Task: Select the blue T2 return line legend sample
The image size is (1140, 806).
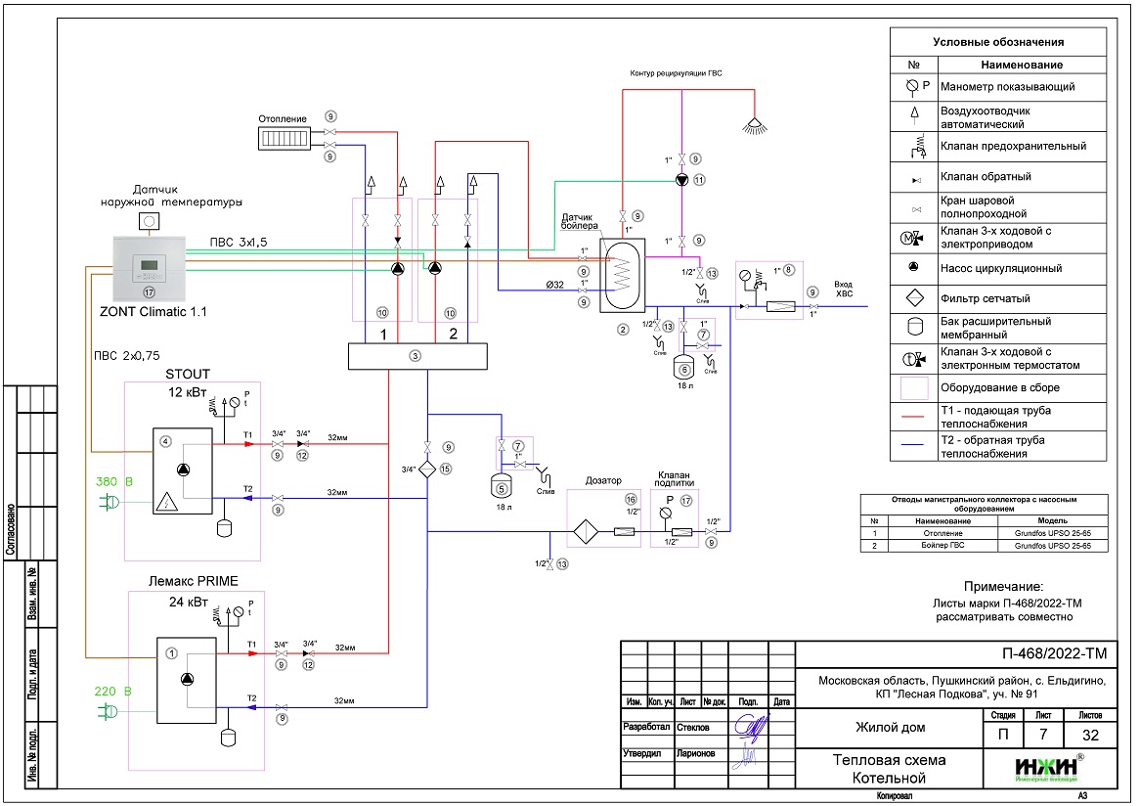Action: coord(911,447)
